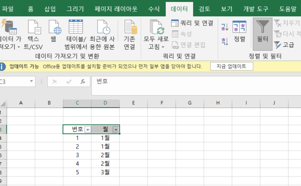301x186 pixels.
Task: Open the 월 column filter dropdown
Action: tap(116, 130)
